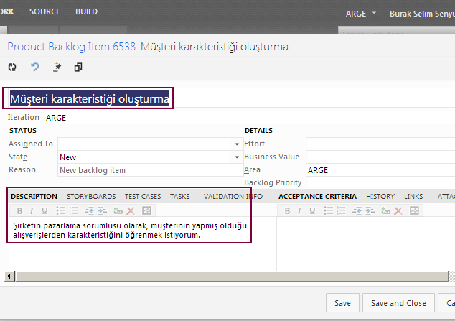Toggle italic in the Description toolbar
The image size is (455, 321).
(x=32, y=210)
